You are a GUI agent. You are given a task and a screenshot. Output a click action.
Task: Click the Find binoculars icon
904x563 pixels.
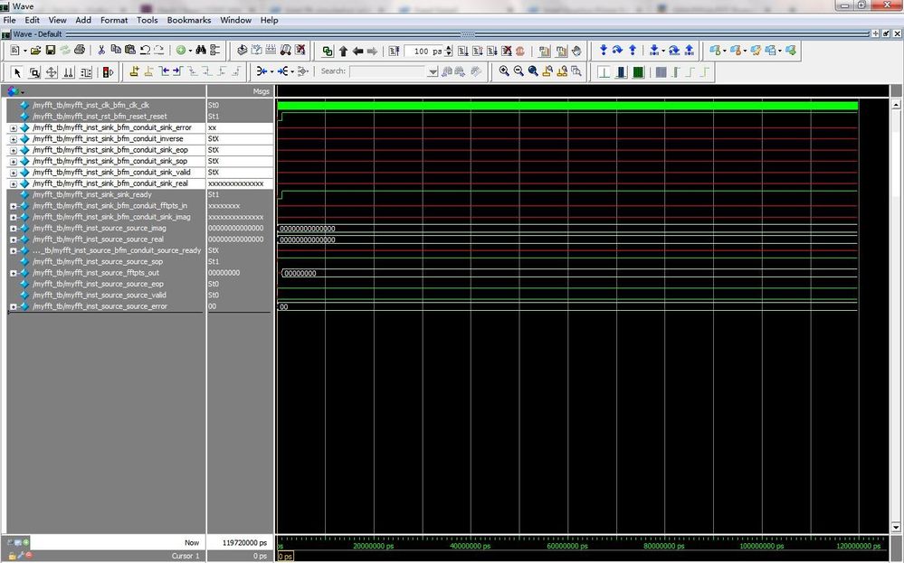[201, 51]
